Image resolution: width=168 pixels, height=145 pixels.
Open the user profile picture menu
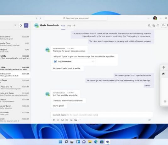pos(155,18)
